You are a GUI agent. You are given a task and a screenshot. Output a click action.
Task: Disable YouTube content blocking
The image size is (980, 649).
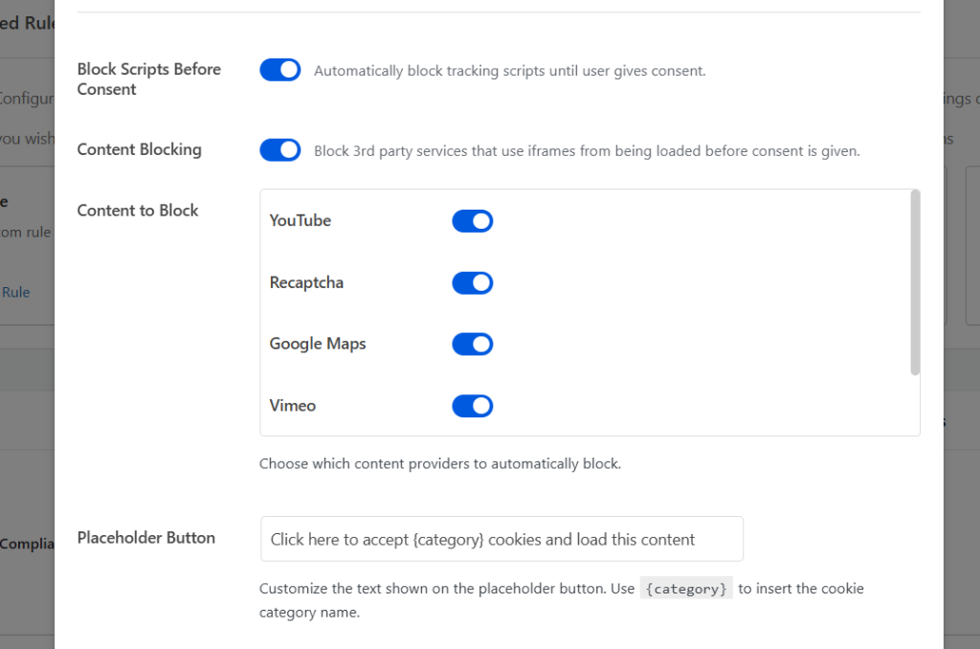[472, 220]
